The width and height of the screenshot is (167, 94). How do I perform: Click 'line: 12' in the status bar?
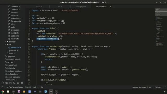pos(28,87)
